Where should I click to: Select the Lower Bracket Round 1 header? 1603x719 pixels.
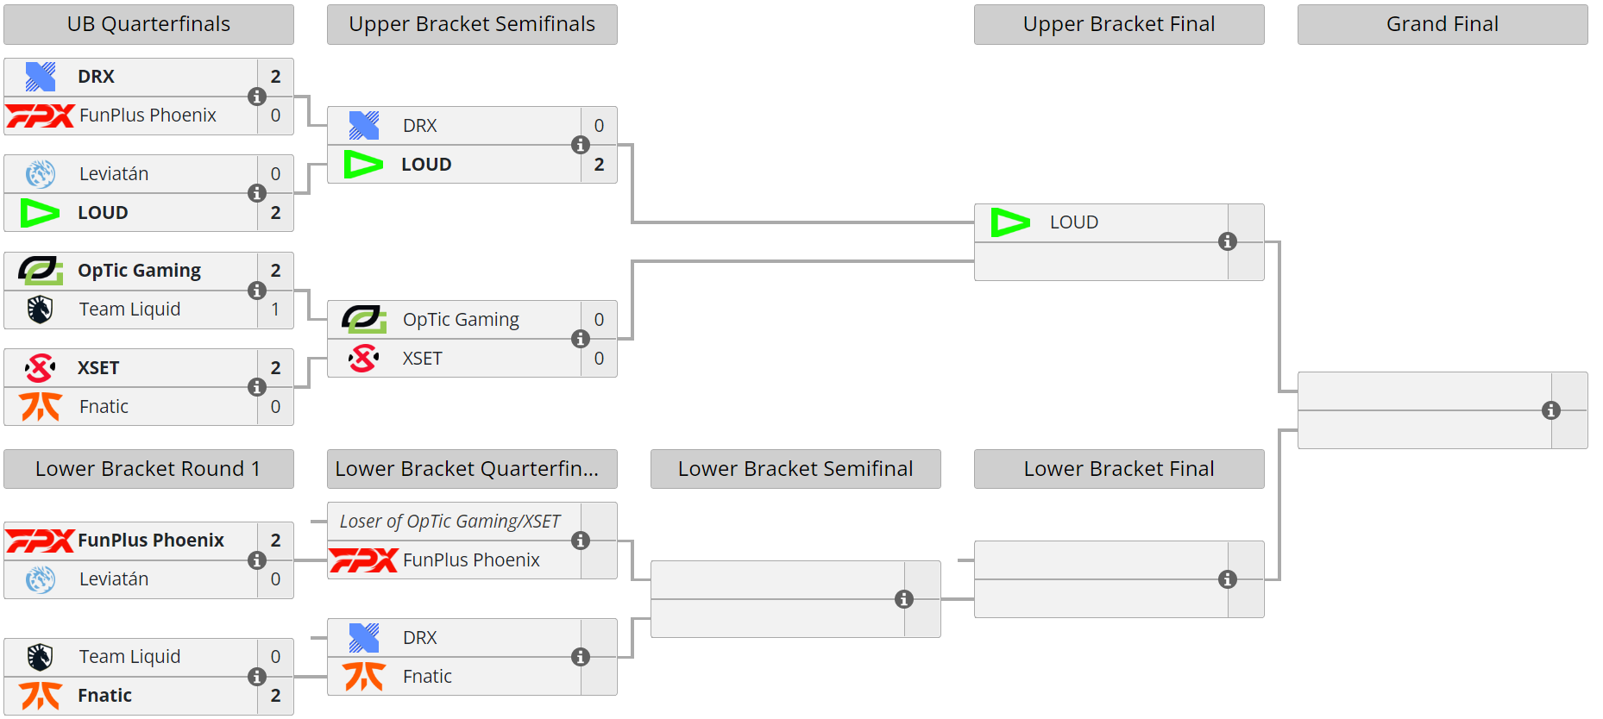(148, 469)
